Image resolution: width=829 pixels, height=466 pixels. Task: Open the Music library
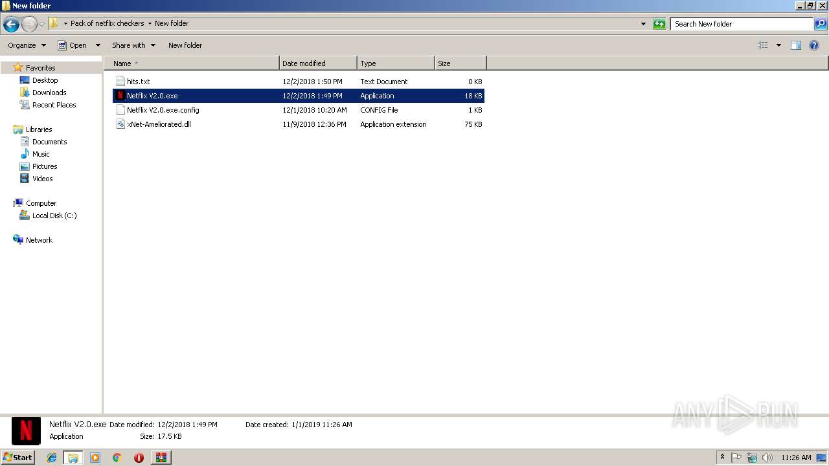tap(41, 154)
